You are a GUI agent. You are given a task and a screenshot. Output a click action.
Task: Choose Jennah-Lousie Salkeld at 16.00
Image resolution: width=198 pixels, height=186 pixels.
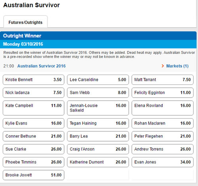[98, 108]
